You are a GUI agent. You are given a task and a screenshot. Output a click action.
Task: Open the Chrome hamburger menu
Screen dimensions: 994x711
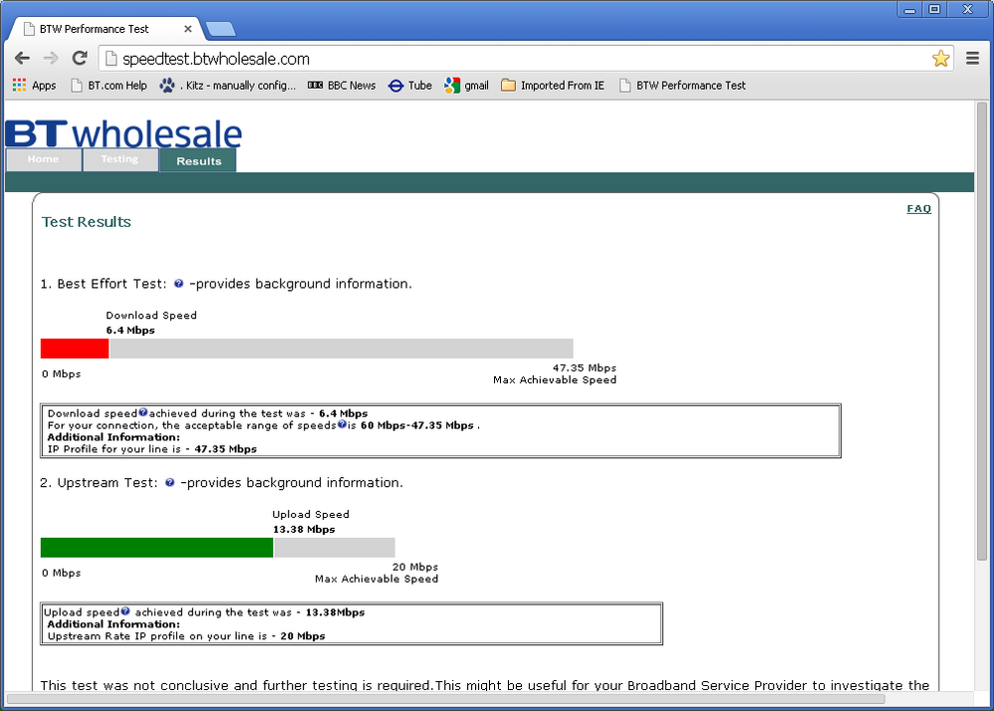(x=972, y=59)
